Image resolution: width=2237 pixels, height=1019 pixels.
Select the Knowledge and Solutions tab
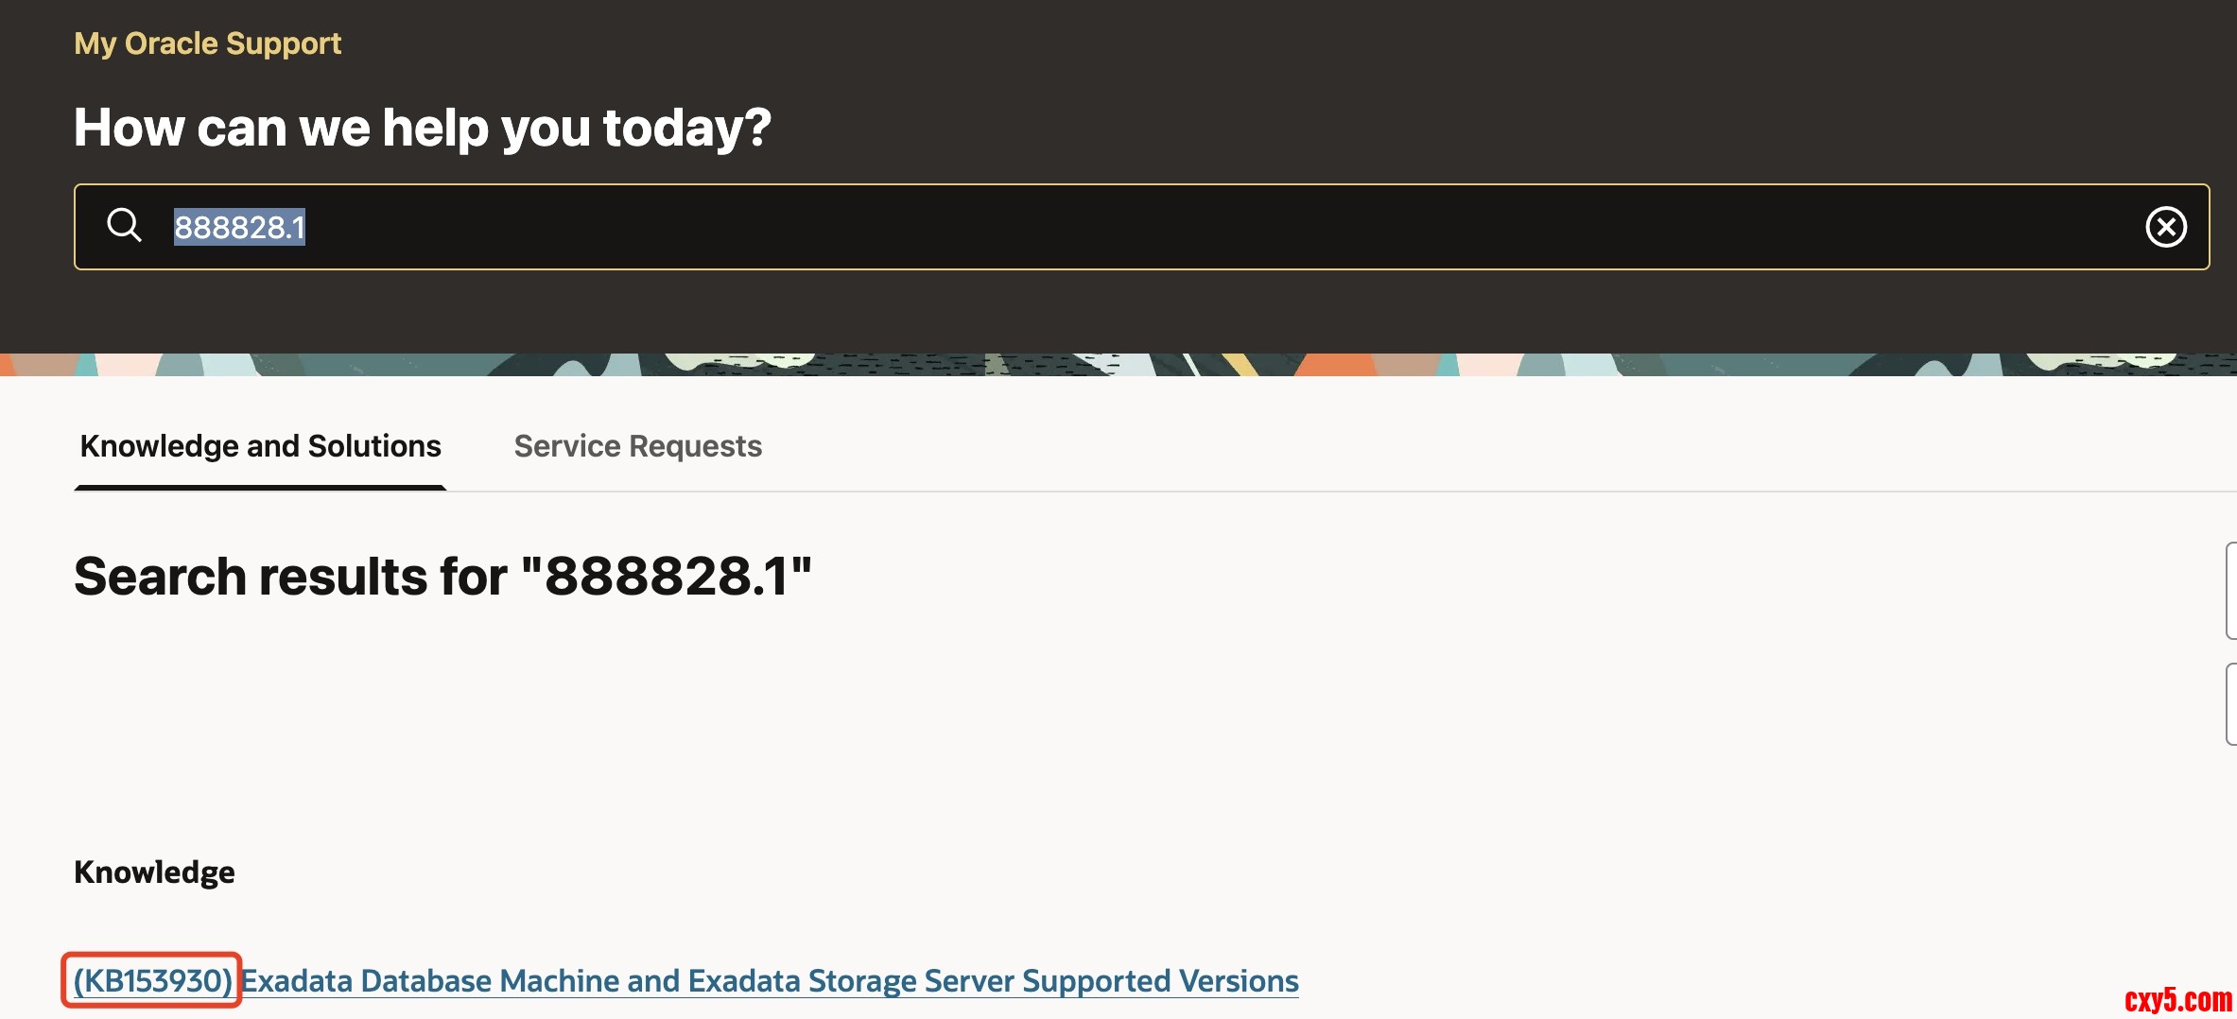coord(260,446)
